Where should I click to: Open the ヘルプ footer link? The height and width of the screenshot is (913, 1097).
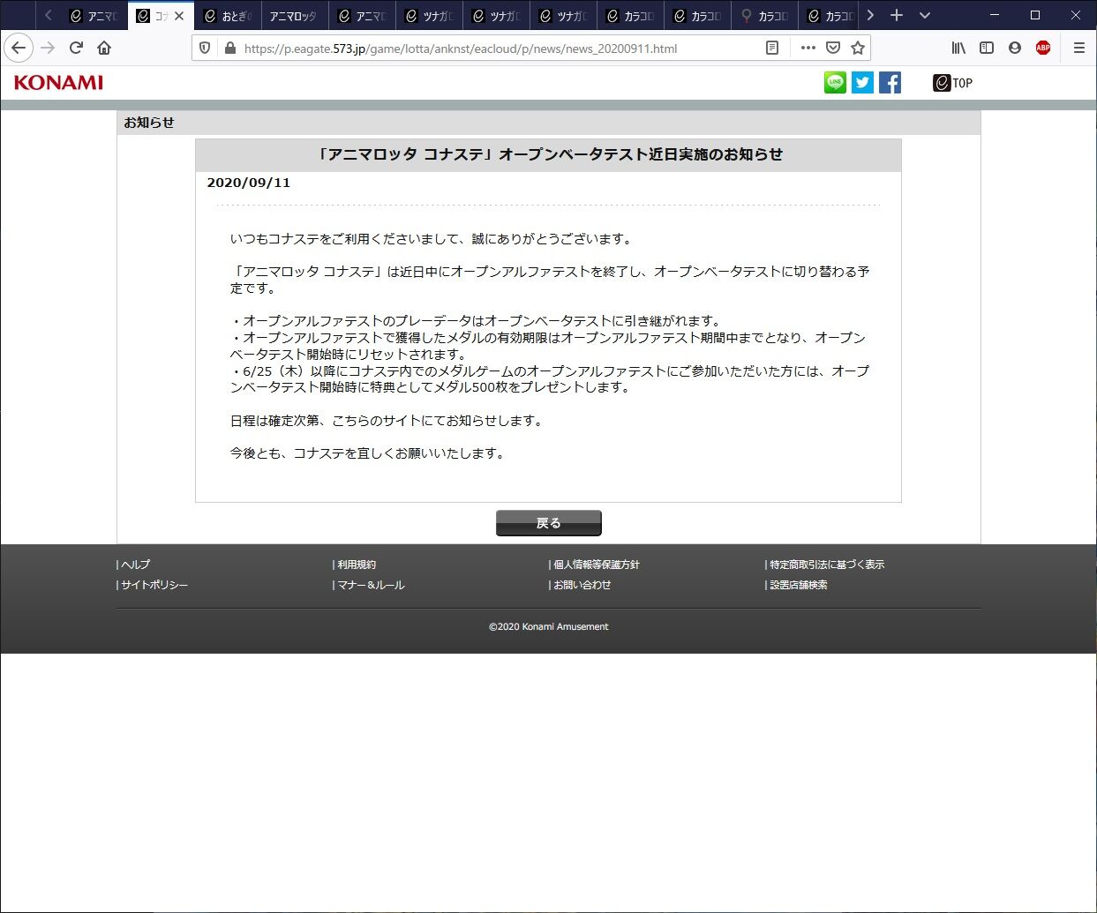coord(135,565)
